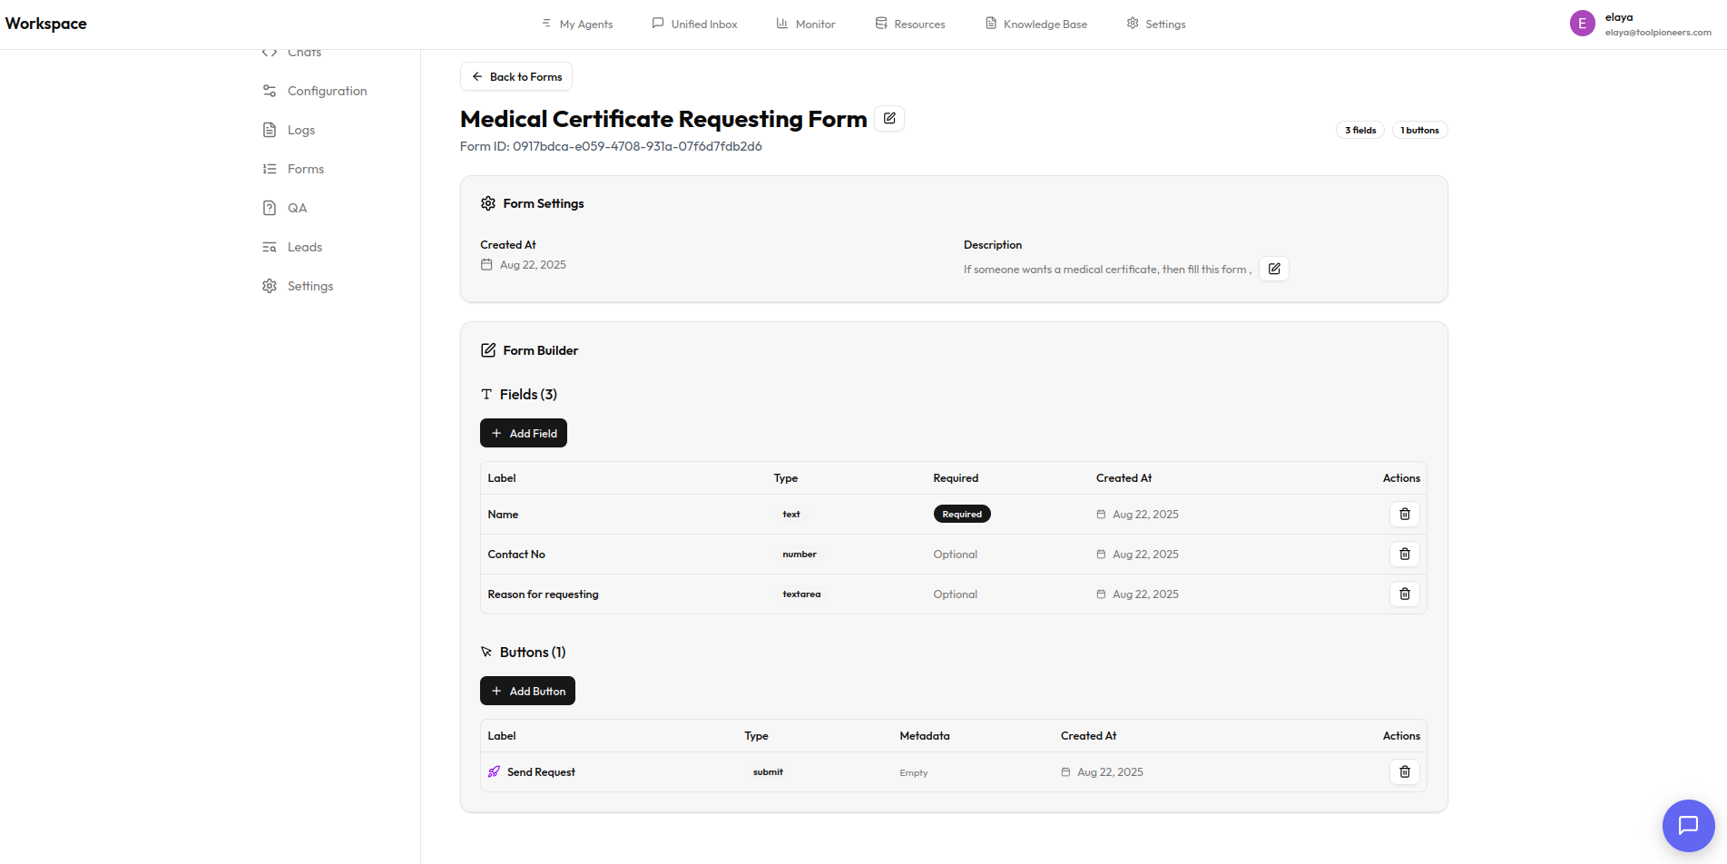This screenshot has height=864, width=1727.
Task: Open the floating chat bubble icon
Action: pos(1689,825)
